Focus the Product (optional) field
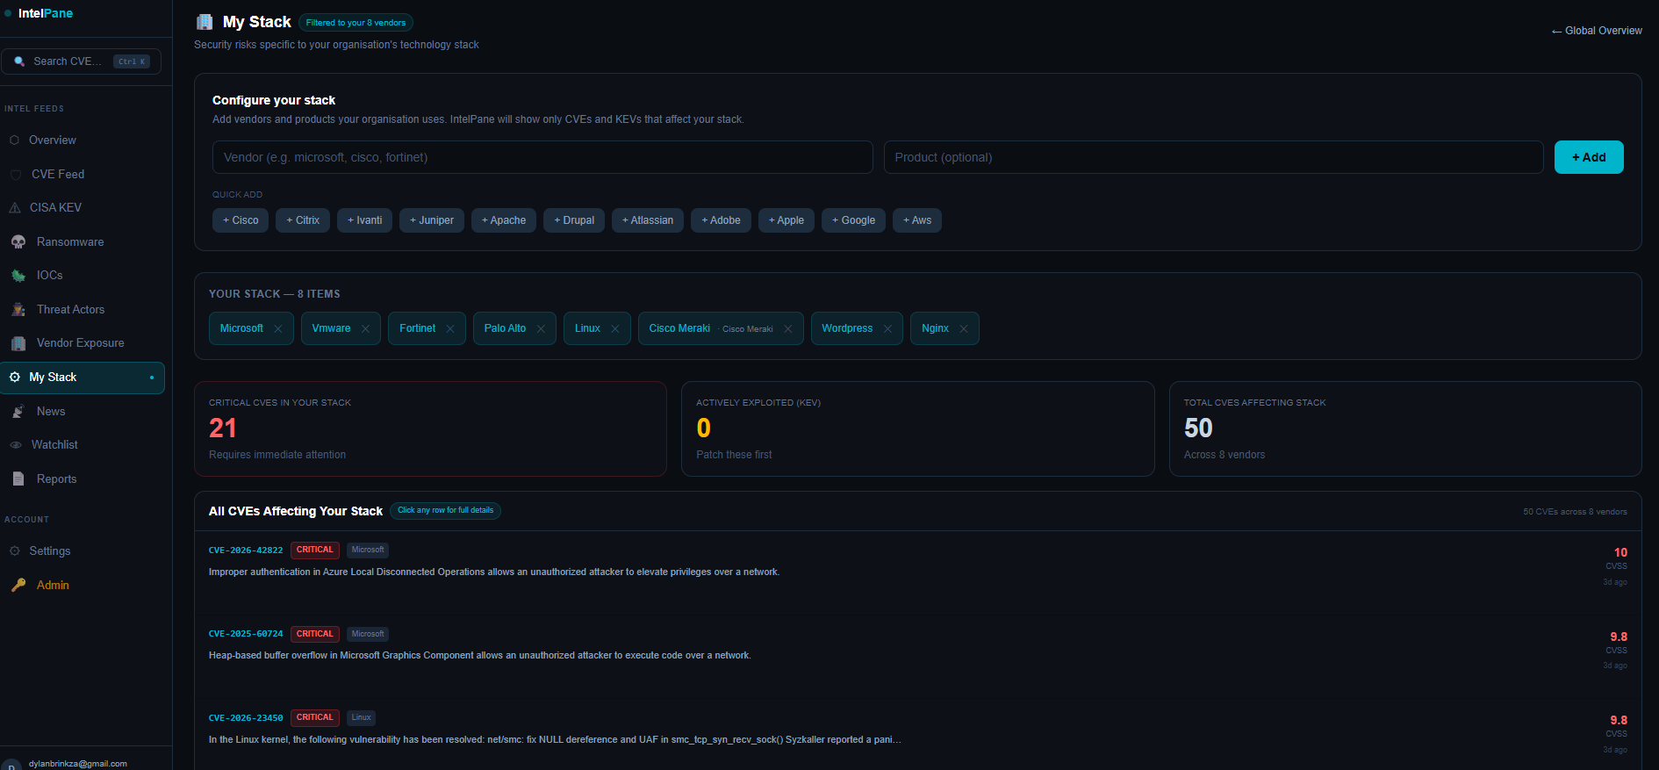 1213,157
